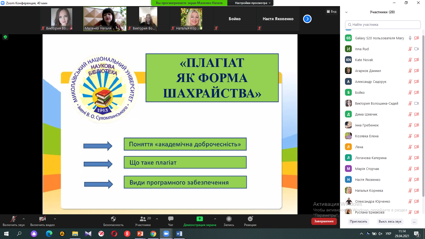Start recording with Запись icon
Screen dimensions: 425x239
229,219
